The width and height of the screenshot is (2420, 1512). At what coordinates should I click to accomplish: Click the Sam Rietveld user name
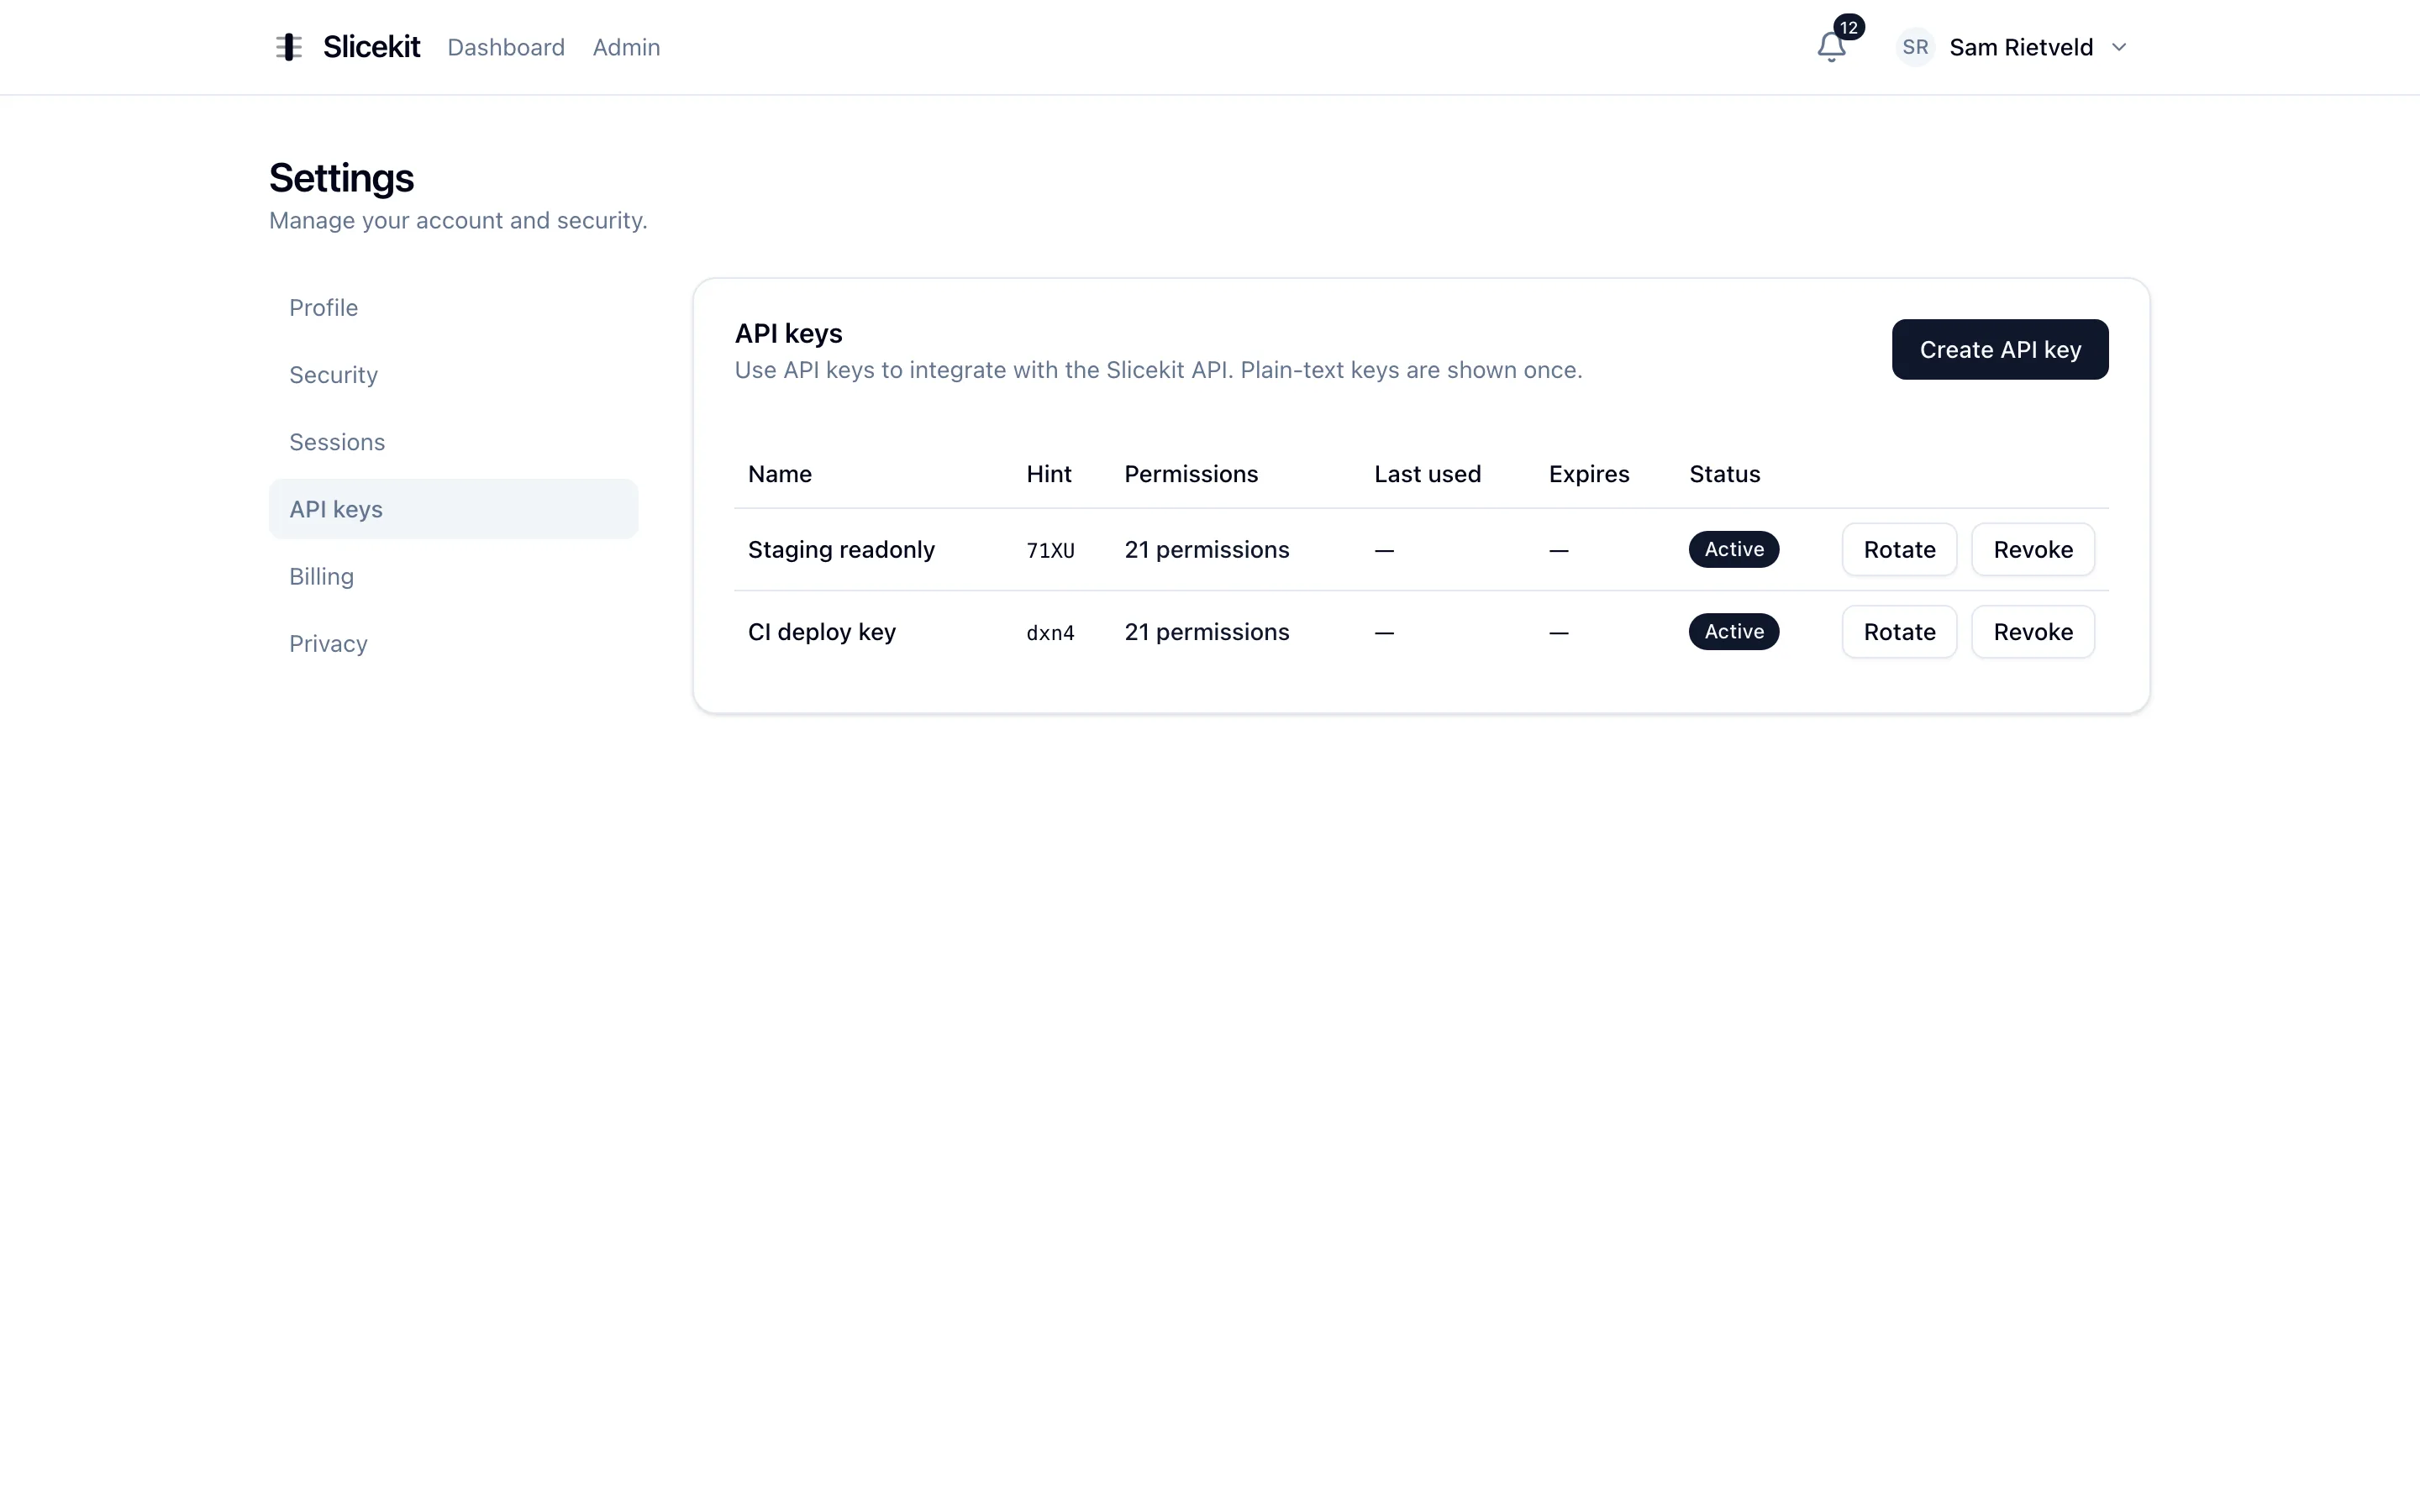(x=2021, y=47)
